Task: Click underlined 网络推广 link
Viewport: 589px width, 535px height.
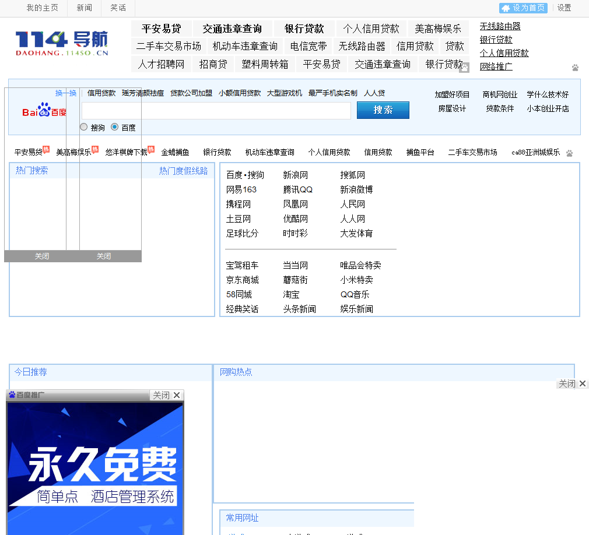Action: (496, 66)
